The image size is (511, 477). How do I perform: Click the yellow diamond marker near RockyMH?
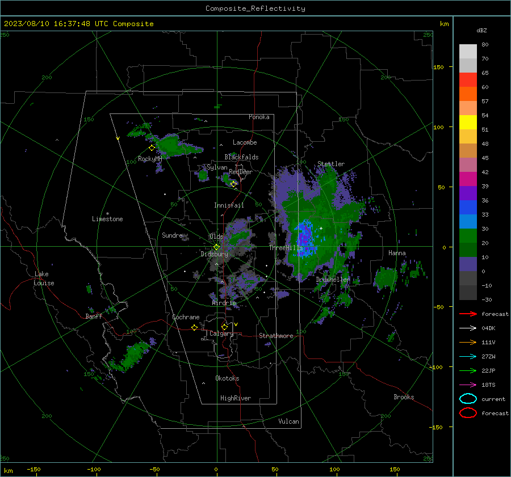[x=152, y=148]
